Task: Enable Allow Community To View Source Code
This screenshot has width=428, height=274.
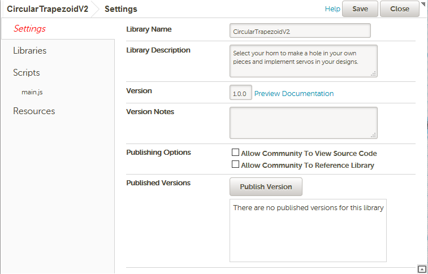Action: tap(235, 153)
